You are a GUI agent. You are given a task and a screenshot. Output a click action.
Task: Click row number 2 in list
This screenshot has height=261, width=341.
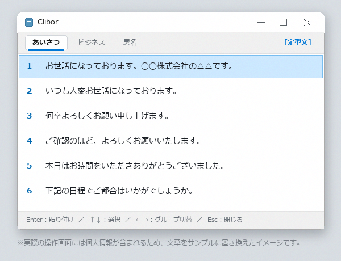pos(30,91)
